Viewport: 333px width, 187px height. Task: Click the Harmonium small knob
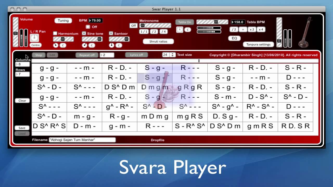coord(55,45)
